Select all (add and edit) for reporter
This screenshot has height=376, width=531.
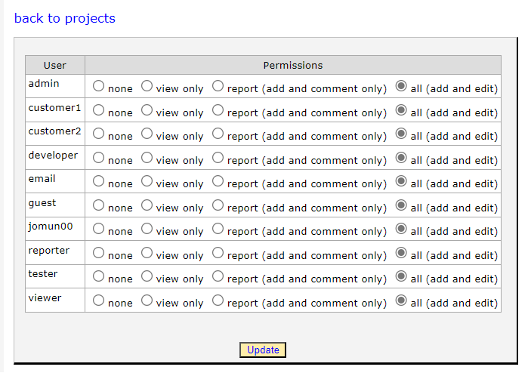[x=401, y=253]
